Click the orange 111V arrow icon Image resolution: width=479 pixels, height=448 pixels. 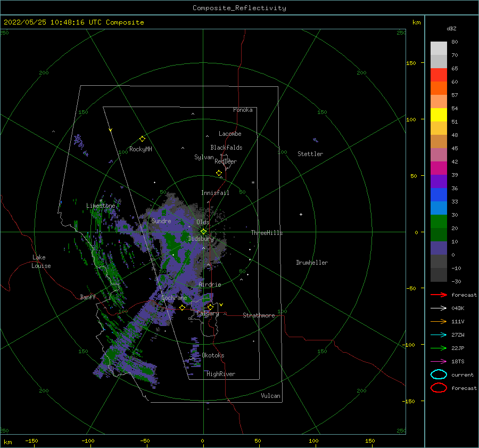tap(439, 321)
